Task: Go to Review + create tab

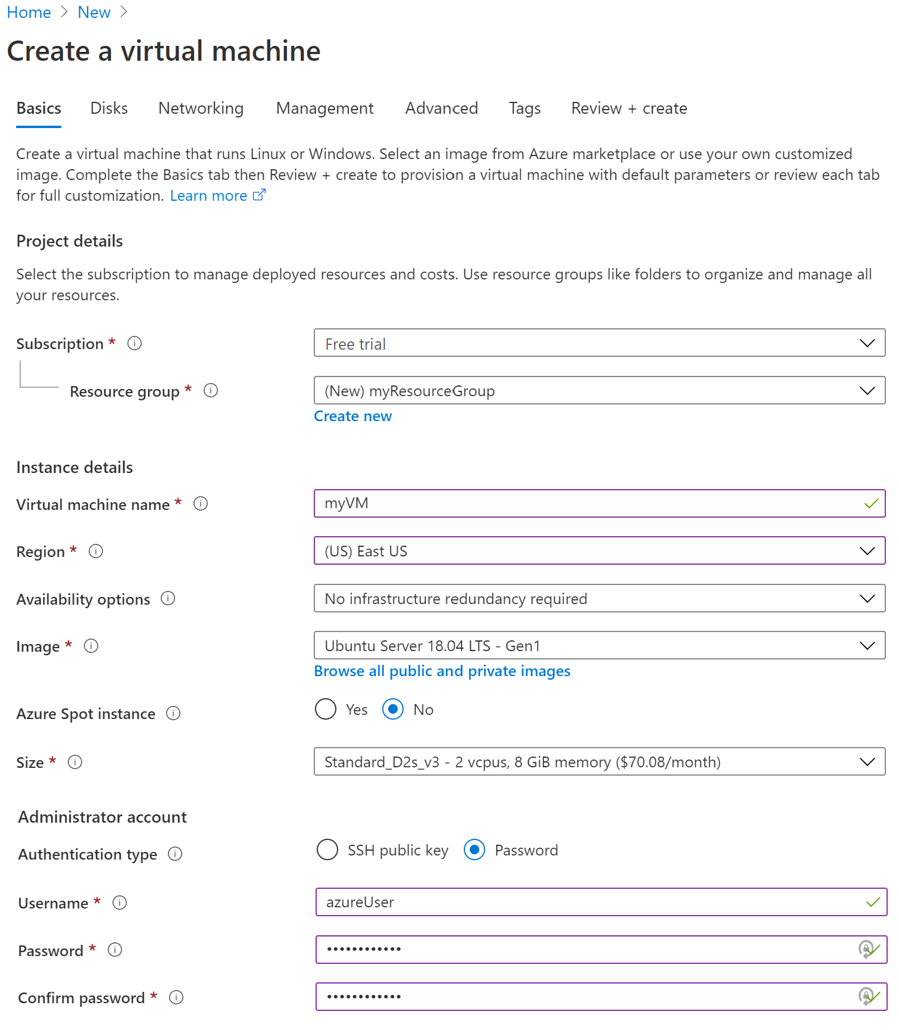Action: click(629, 108)
